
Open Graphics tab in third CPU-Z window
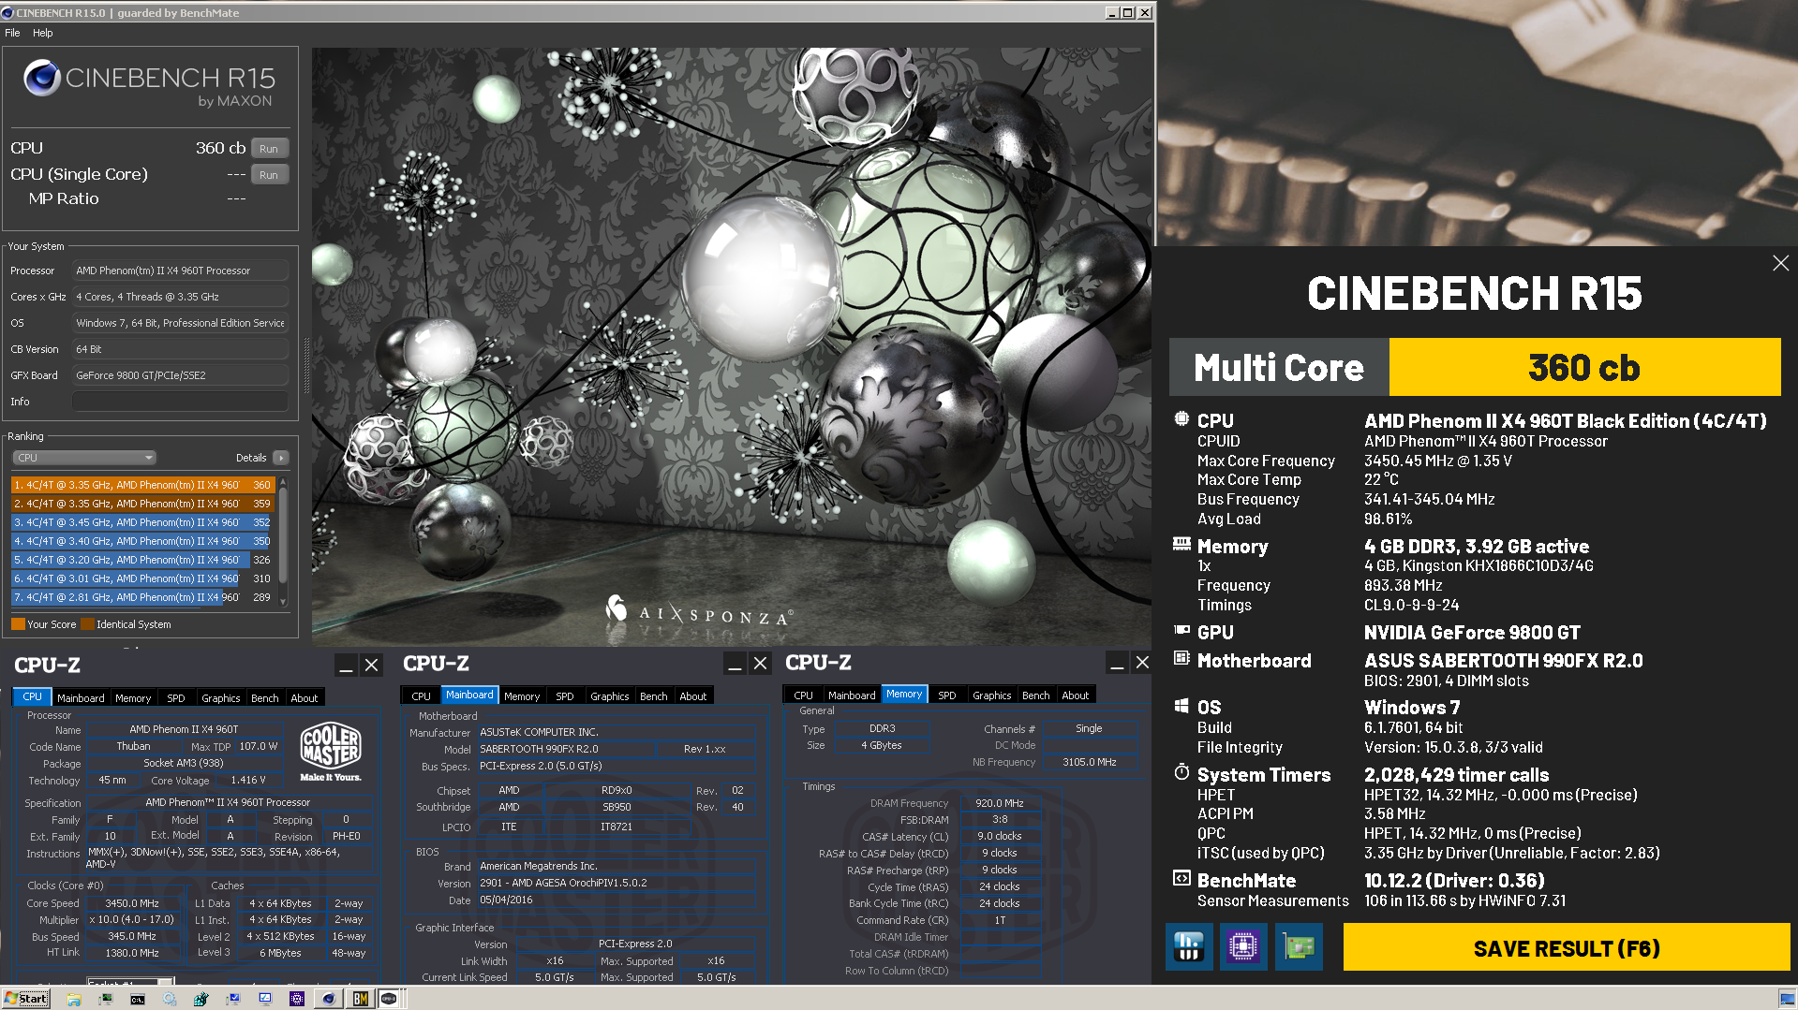pos(992,695)
